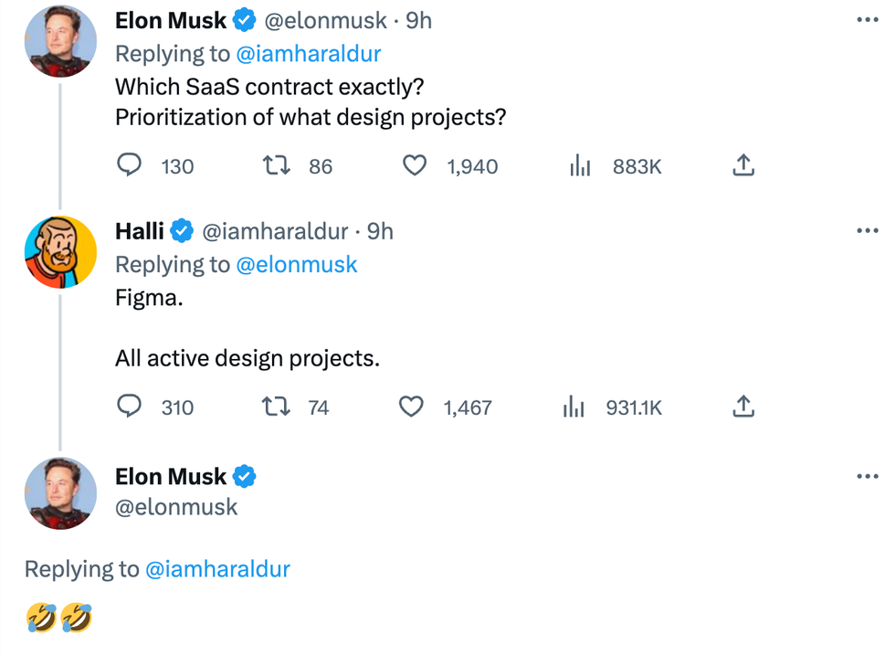The width and height of the screenshot is (895, 656).
Task: Open the @iamharaldur link in first tweet
Action: (308, 54)
